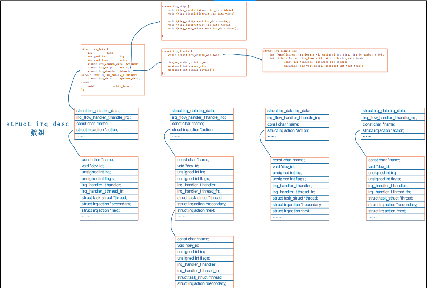Click 'unsigned int flags;' in third irqaction table
The image size is (428, 288).
click(300, 179)
